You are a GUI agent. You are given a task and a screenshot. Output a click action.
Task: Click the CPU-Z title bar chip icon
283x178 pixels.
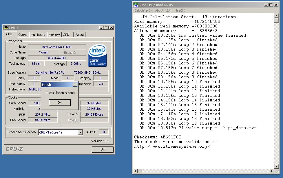[6, 27]
